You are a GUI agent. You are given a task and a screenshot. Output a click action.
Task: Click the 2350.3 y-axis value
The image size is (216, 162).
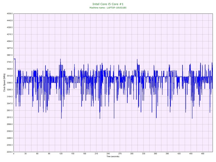pos(10,145)
